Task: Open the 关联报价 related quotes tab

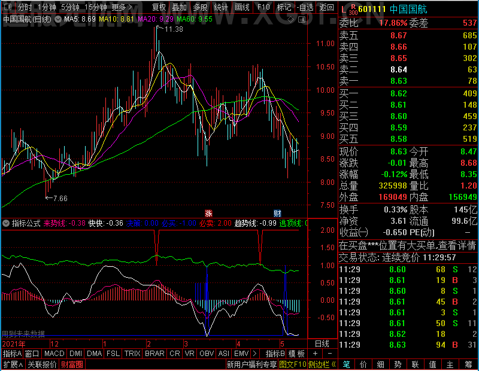Action: click(x=42, y=364)
